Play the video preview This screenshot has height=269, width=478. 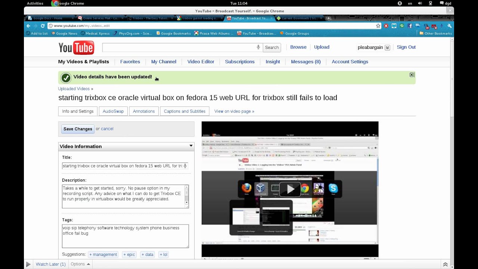(x=290, y=189)
